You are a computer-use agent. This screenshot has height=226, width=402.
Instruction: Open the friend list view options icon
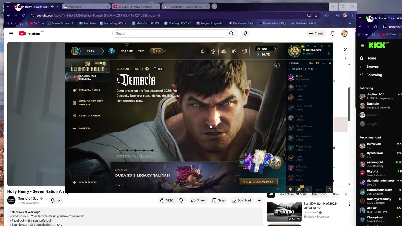[x=323, y=63]
